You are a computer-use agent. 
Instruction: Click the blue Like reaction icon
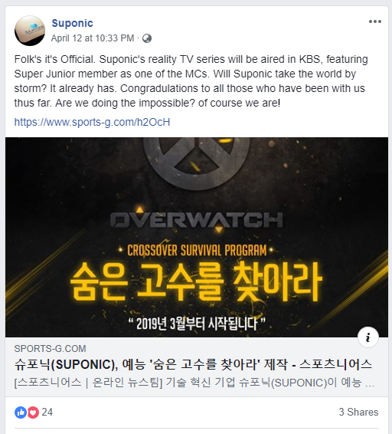21,413
